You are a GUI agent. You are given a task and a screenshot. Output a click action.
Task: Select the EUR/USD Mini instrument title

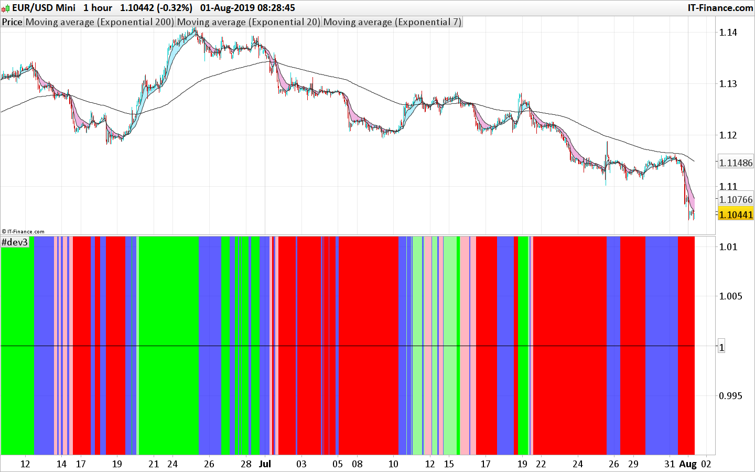point(44,8)
